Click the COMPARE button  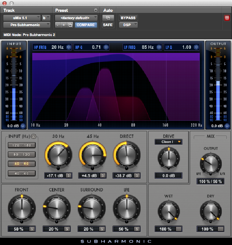point(86,25)
